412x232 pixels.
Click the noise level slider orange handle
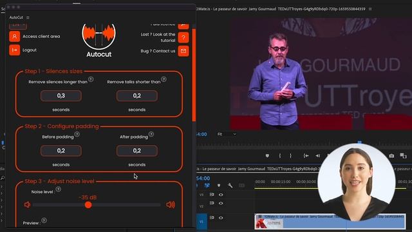(x=88, y=205)
